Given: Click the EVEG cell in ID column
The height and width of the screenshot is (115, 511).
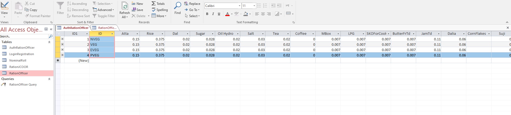Looking at the screenshot, I should coord(102,50).
